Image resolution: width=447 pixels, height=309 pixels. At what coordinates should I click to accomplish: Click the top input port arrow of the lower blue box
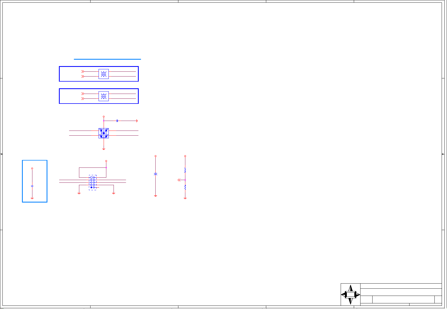point(83,94)
